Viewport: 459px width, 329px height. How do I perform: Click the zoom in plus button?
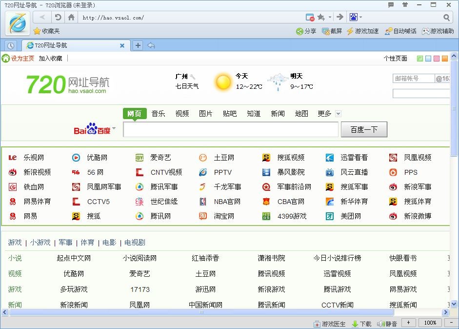pos(408,323)
